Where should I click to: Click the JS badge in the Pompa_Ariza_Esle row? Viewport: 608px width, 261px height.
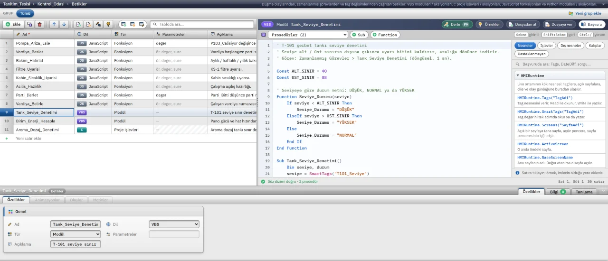82,43
